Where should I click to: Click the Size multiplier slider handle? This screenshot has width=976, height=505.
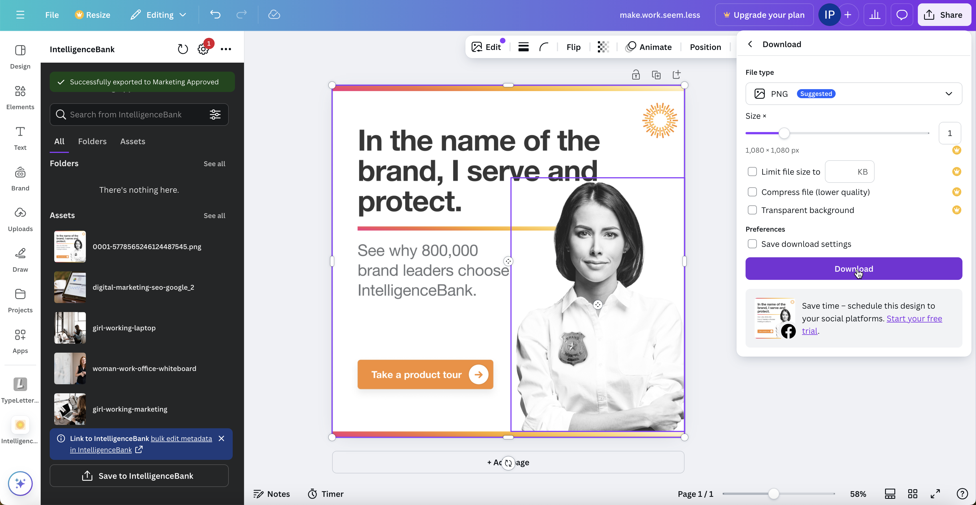[x=784, y=133]
